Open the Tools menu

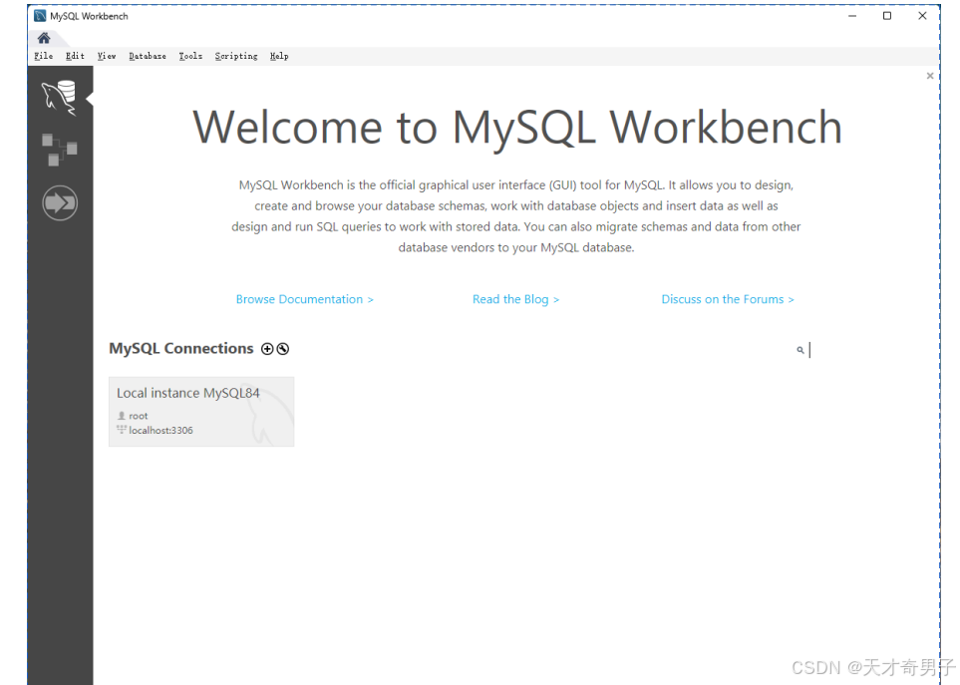coord(190,56)
